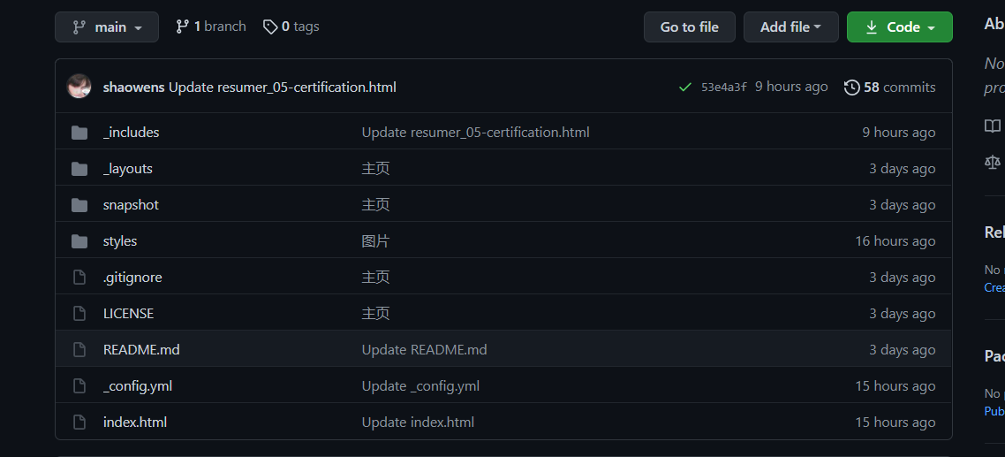Click the git branch icon in main button

pos(79,27)
